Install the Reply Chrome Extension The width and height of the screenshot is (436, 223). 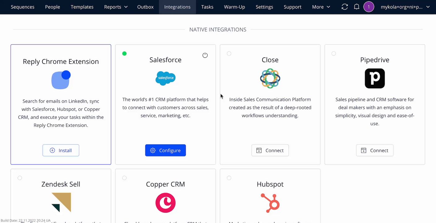coord(61,150)
